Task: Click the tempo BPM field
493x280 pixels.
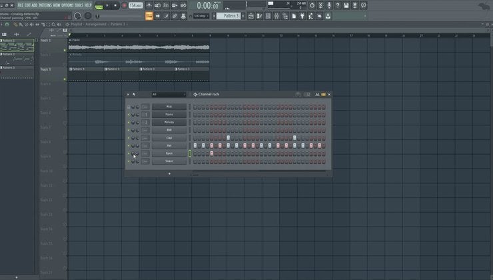Action: tap(135, 5)
